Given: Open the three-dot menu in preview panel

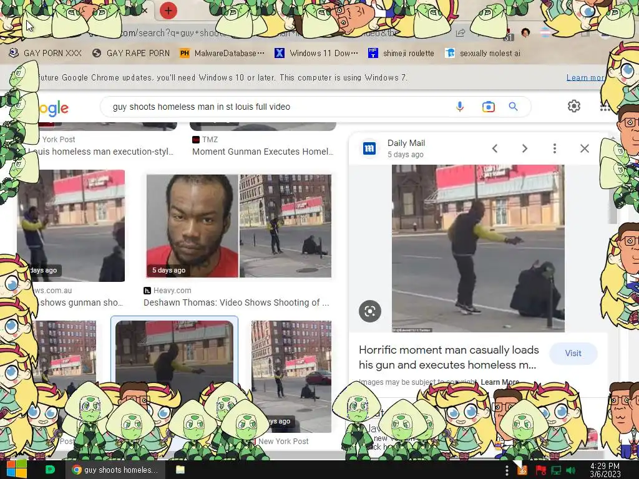Looking at the screenshot, I should point(555,148).
